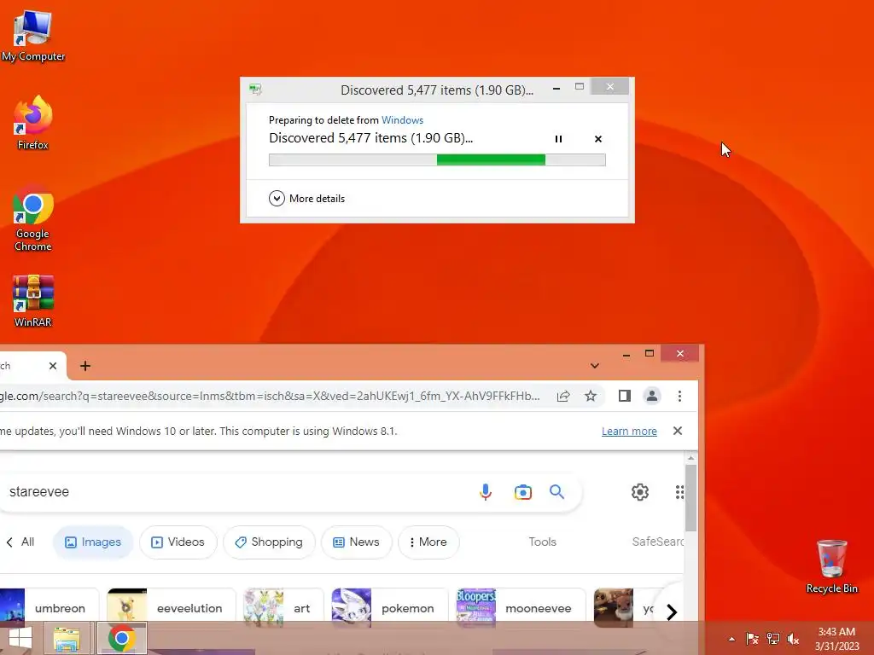Image resolution: width=874 pixels, height=655 pixels.
Task: Click Learn more about Windows updates
Action: point(629,431)
